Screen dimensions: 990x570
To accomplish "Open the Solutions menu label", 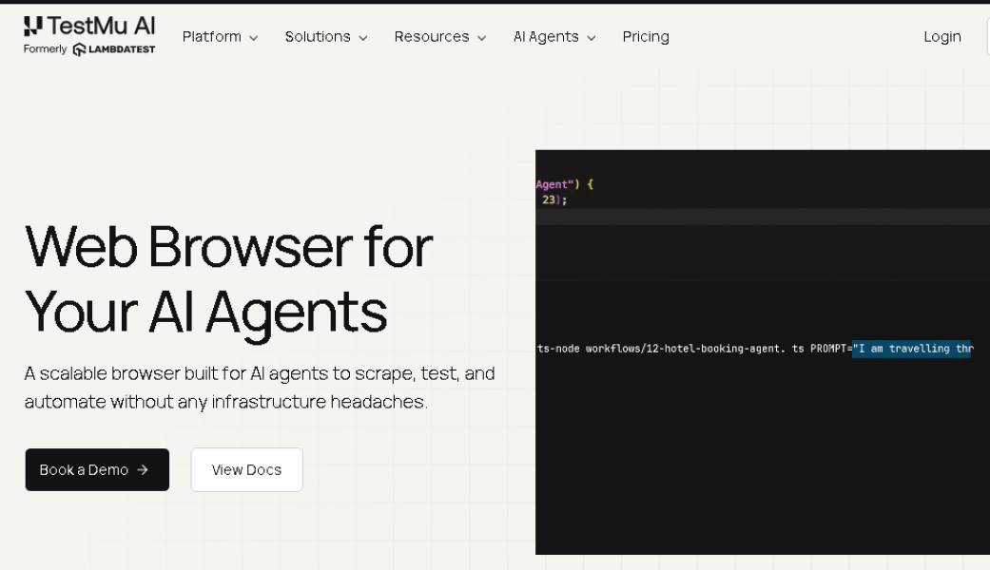I will tap(318, 37).
